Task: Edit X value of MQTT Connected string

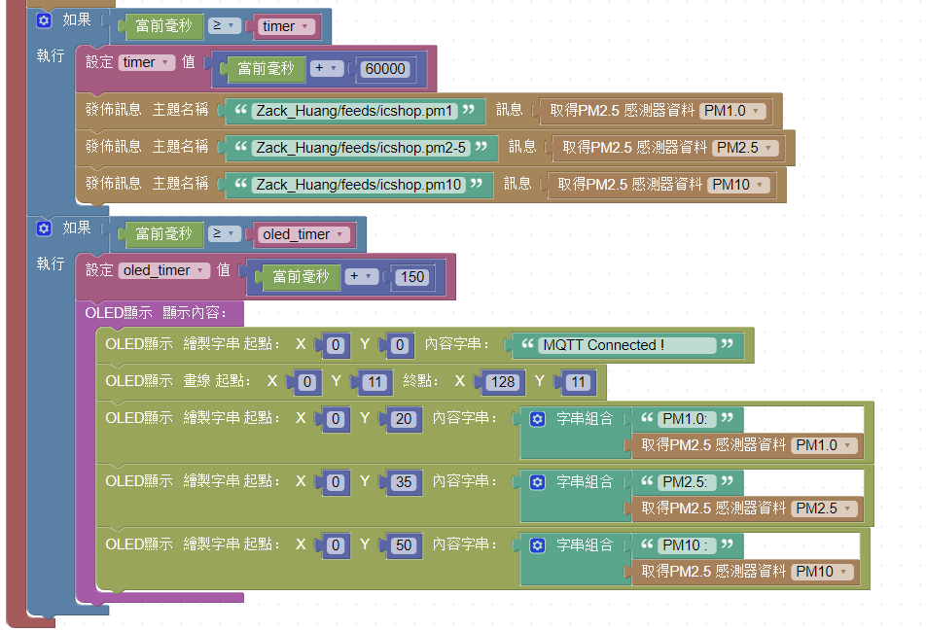Action: point(336,345)
